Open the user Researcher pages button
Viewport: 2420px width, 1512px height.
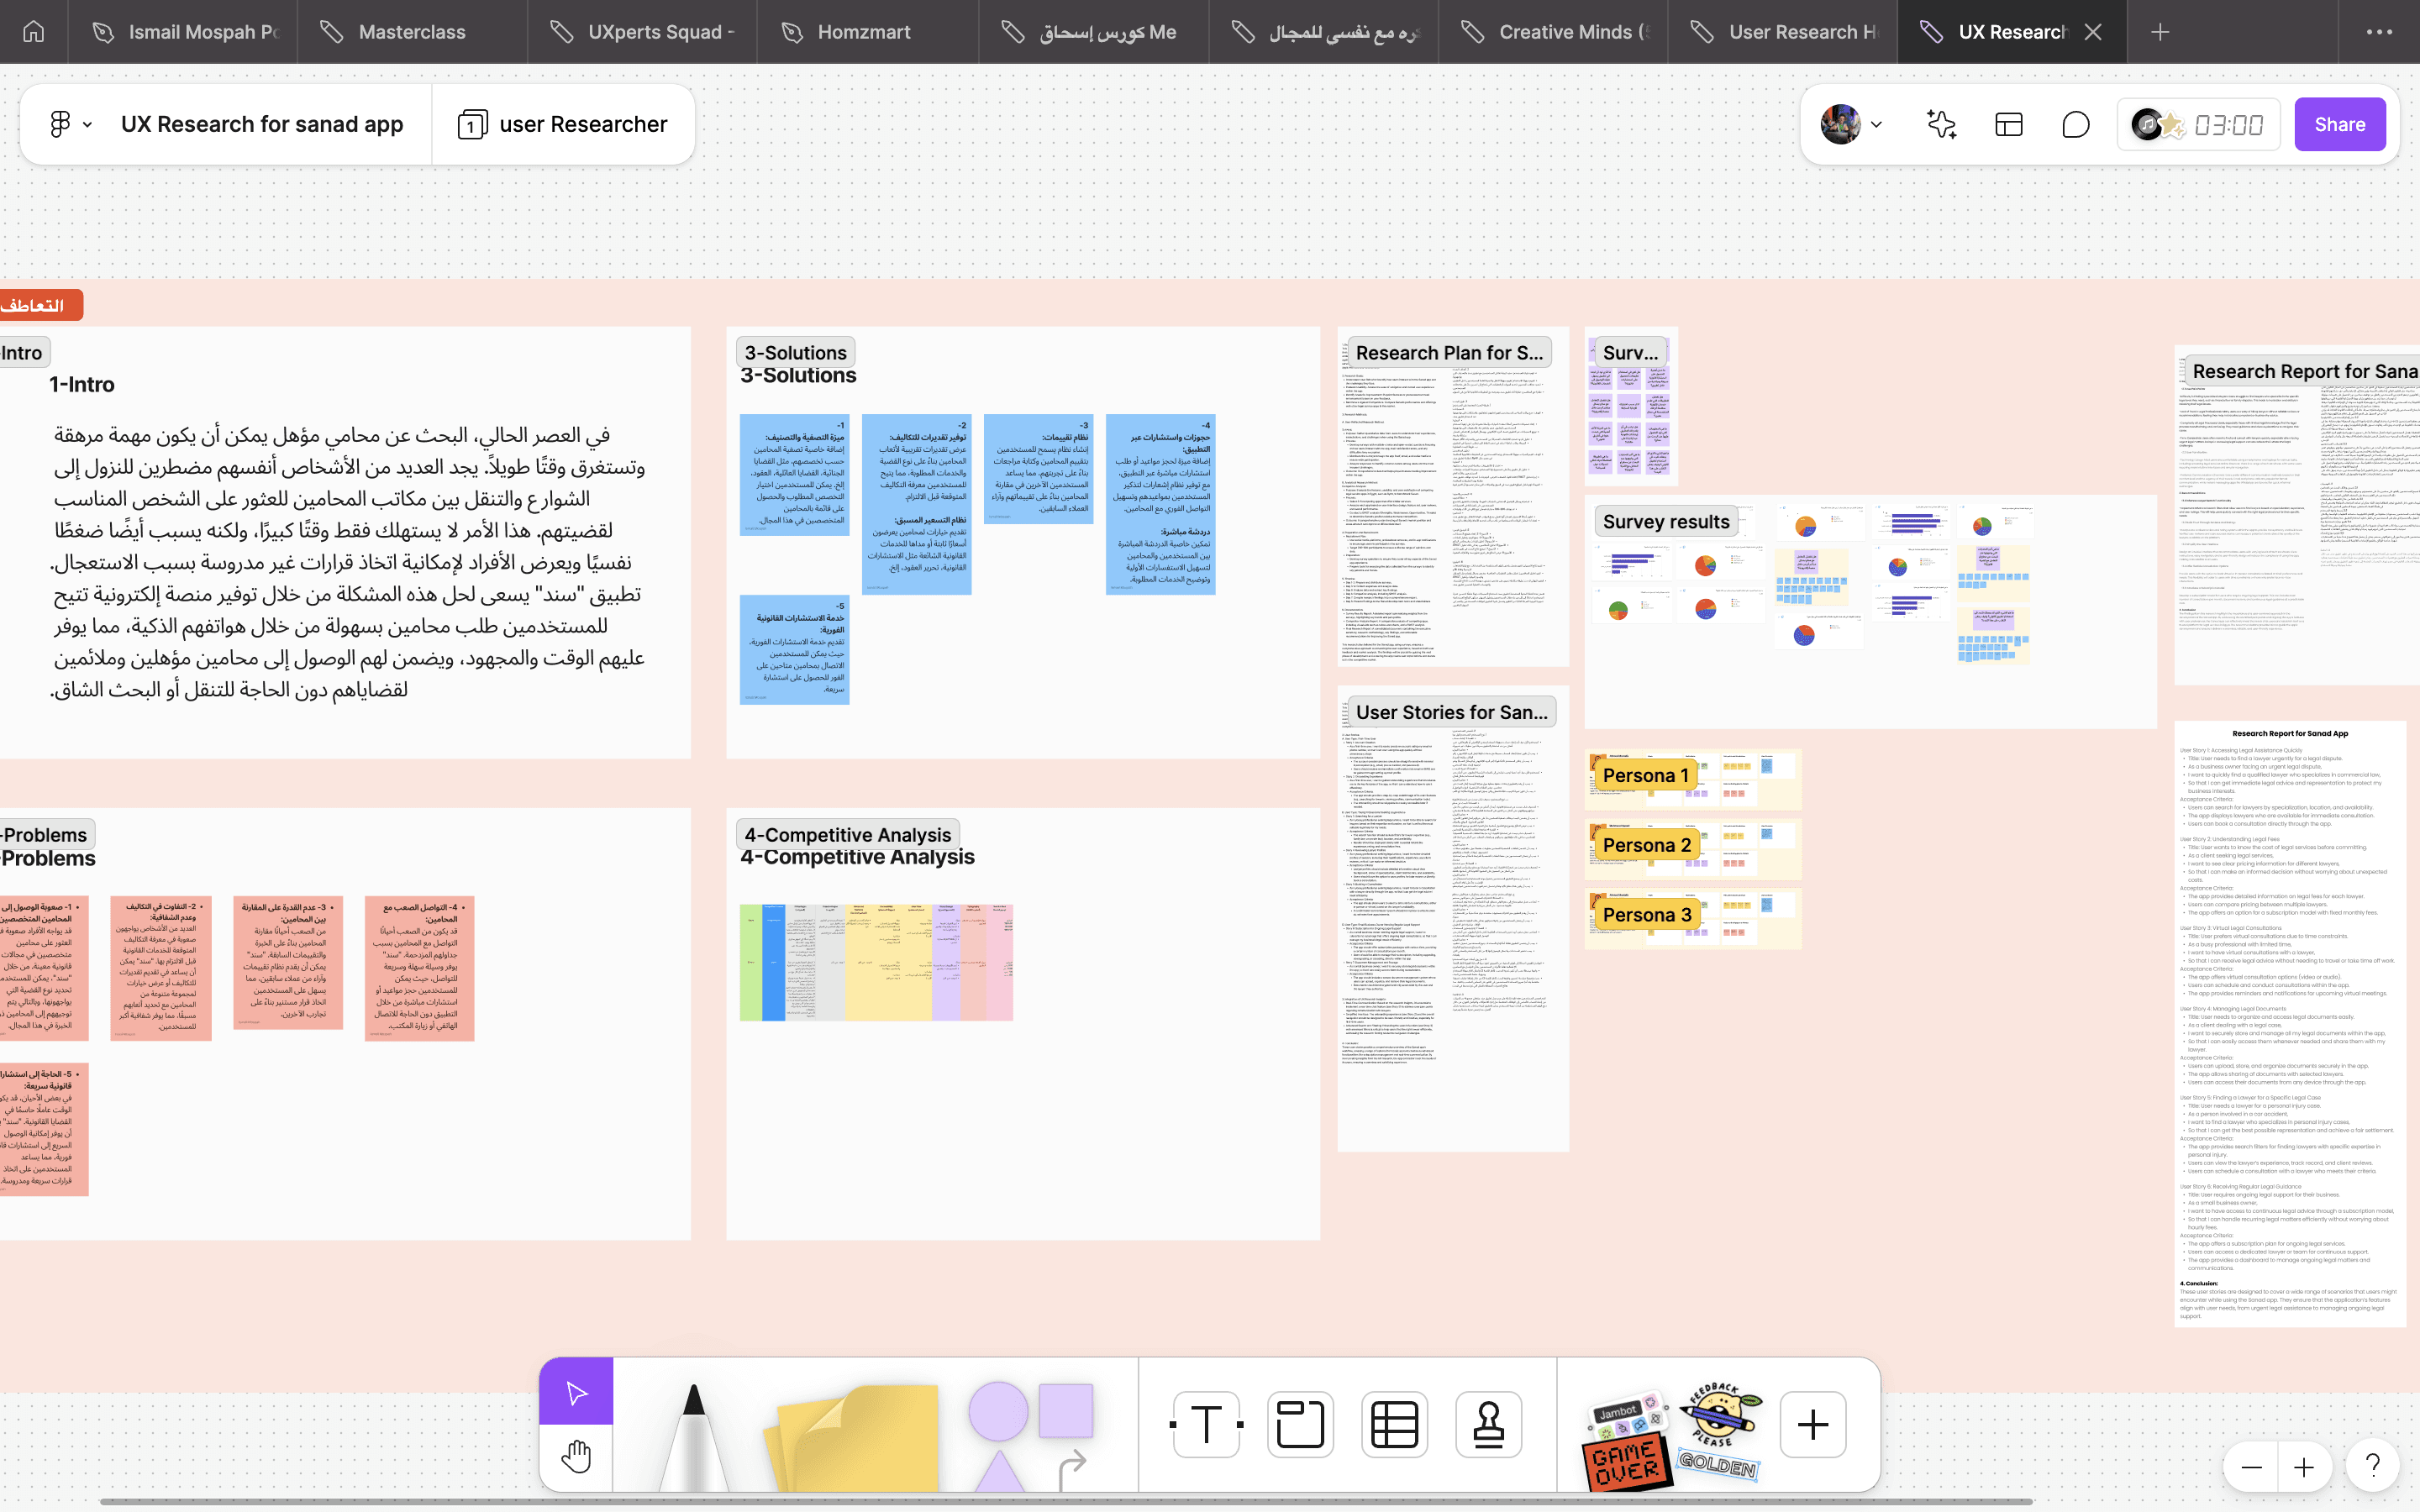[x=563, y=124]
